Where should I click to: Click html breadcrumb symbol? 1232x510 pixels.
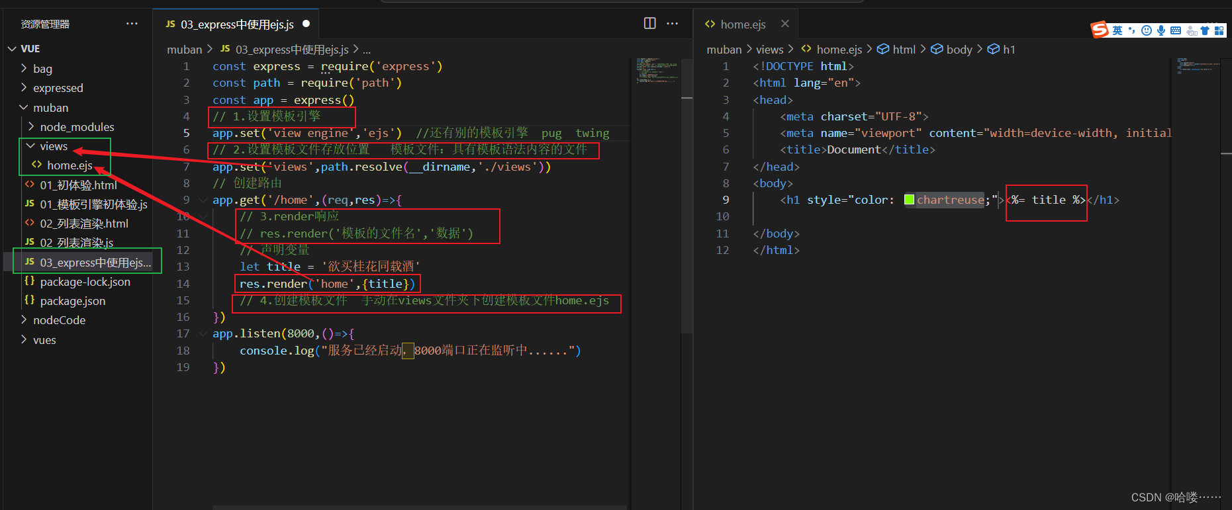coord(904,50)
